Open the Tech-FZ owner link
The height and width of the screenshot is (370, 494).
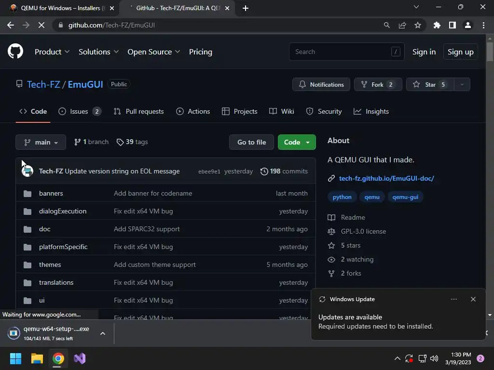[x=43, y=84]
